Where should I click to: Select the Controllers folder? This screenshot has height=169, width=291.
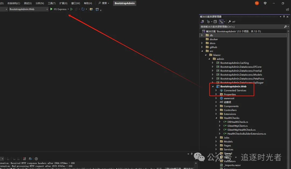point(230,110)
